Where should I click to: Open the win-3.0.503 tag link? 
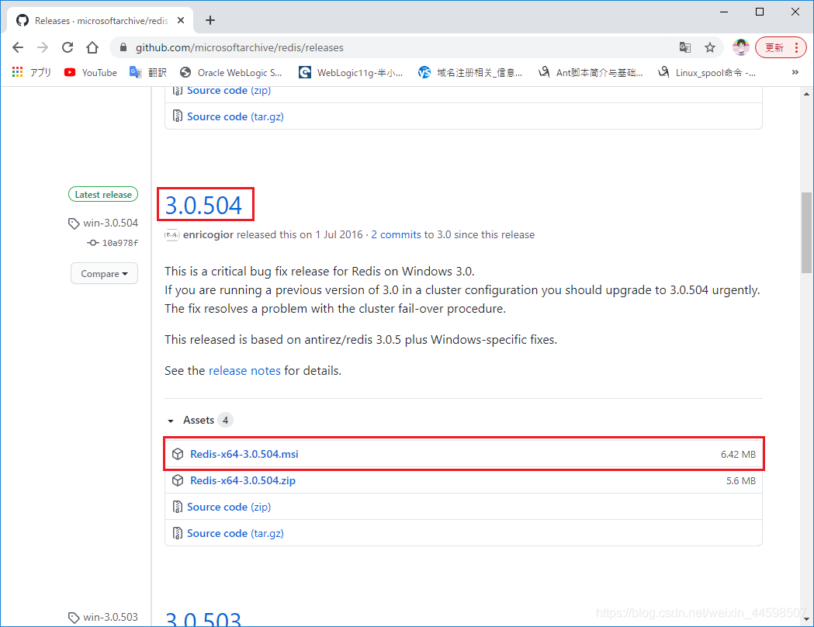(110, 617)
